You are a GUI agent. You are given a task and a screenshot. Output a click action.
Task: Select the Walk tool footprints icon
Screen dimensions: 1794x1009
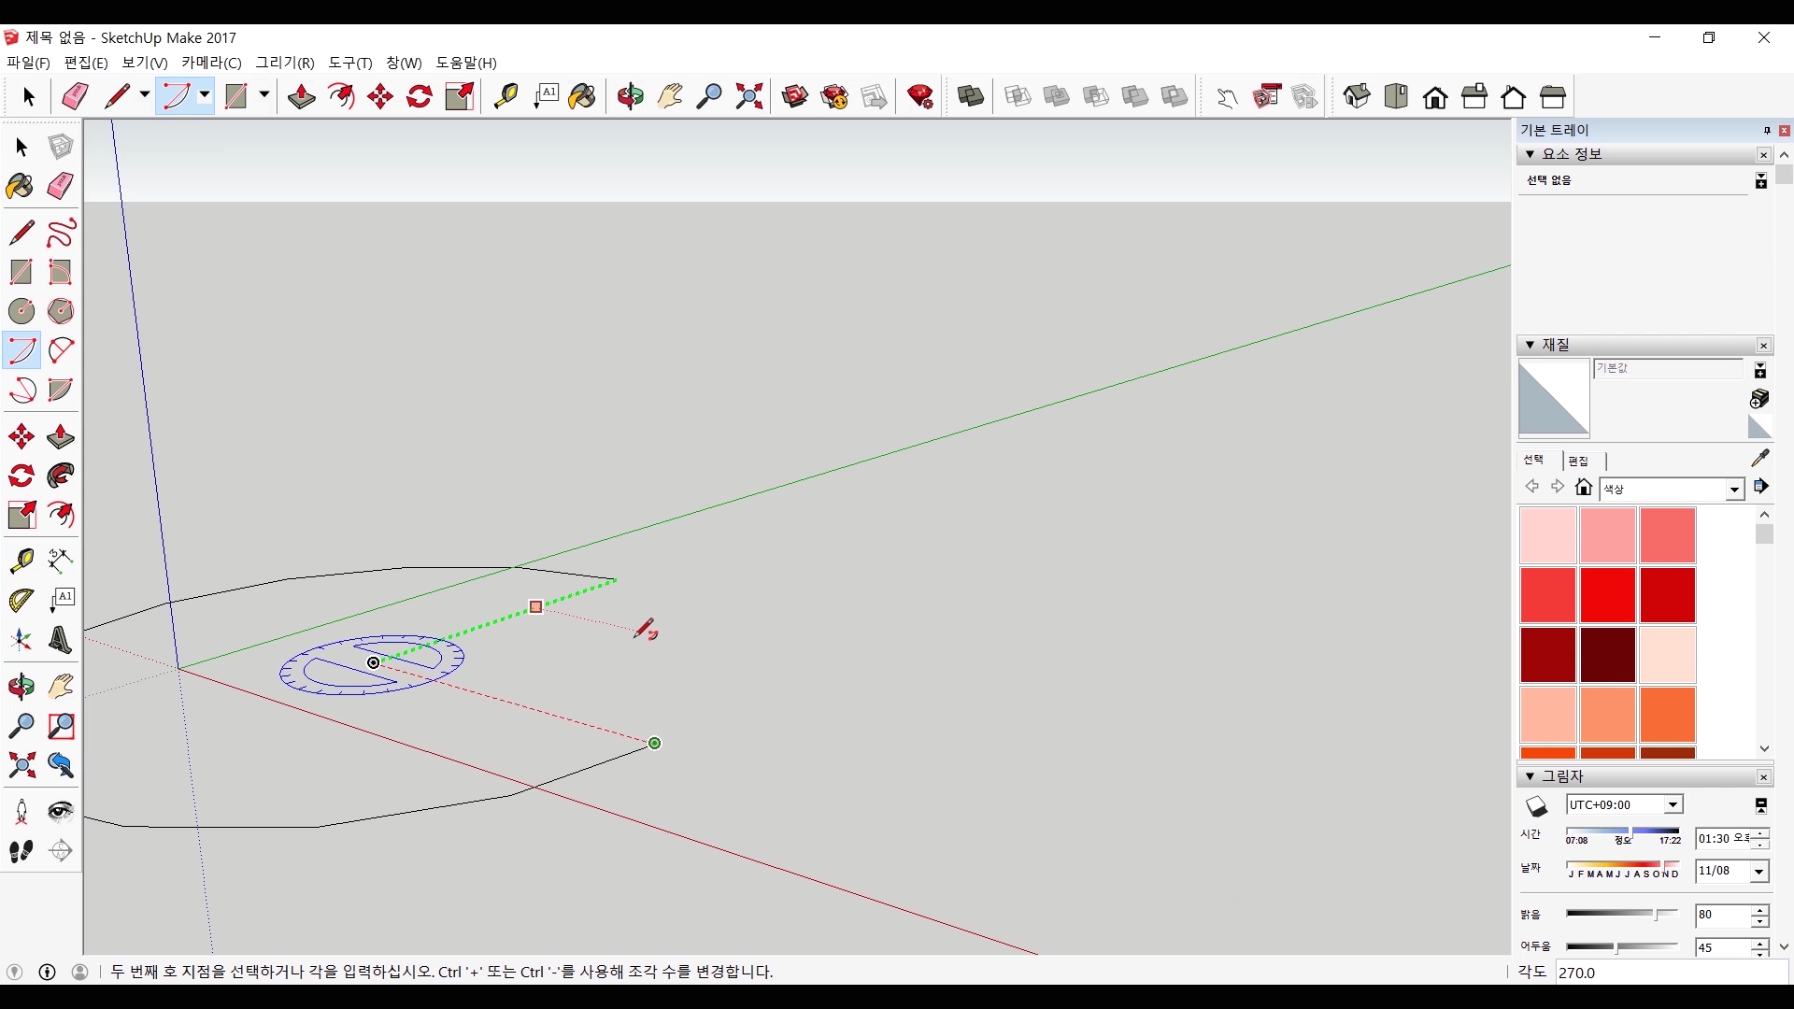coord(21,851)
